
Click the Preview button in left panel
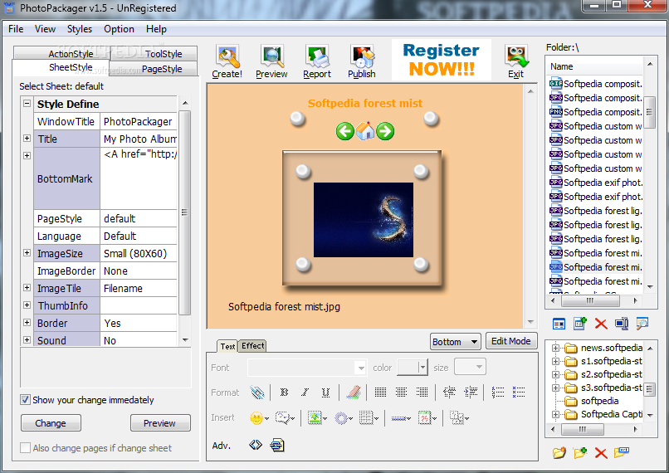pos(160,423)
